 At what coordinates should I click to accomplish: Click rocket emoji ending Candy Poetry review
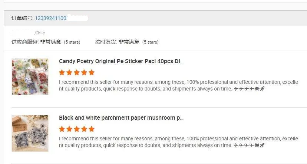coord(262,89)
